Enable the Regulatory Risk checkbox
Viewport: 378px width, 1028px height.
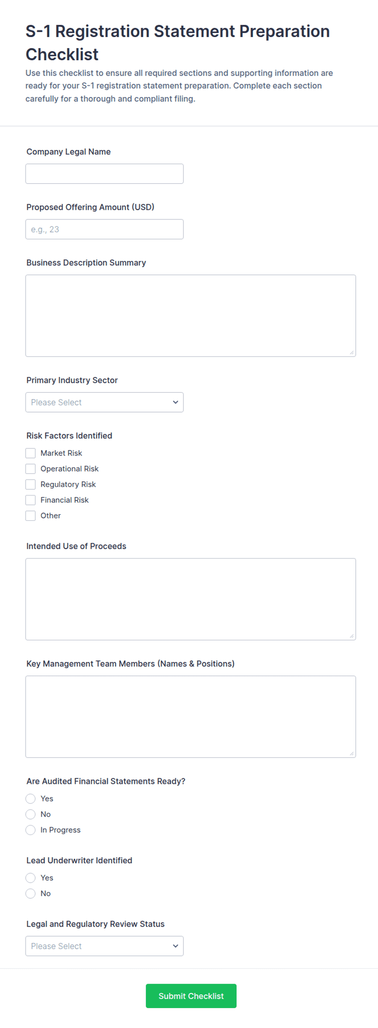[30, 484]
